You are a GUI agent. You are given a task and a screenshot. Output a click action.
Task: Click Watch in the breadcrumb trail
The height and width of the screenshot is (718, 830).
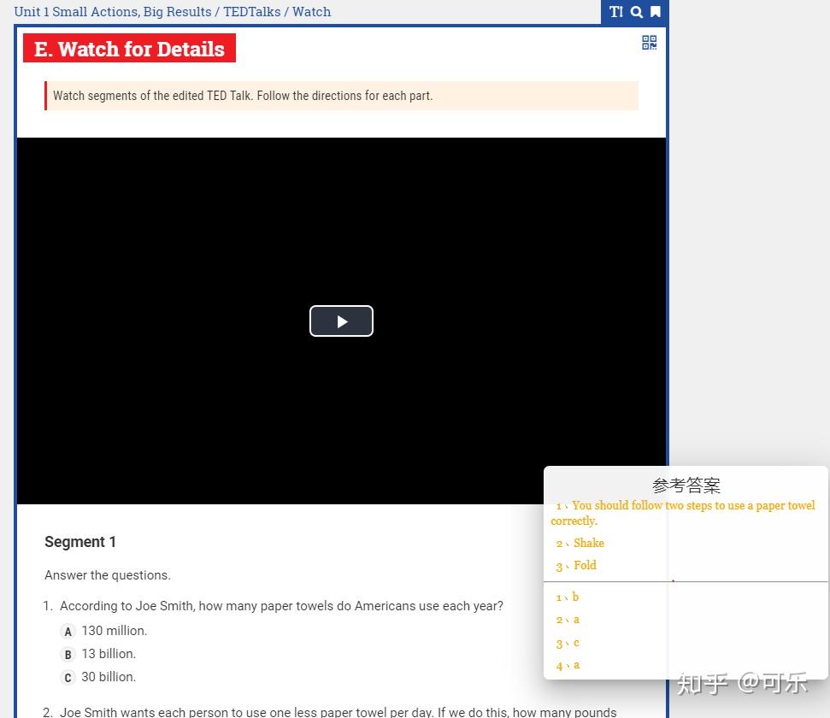pos(312,11)
